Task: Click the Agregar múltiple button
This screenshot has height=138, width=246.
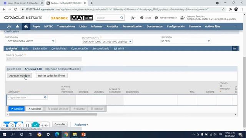Action: coord(20,76)
